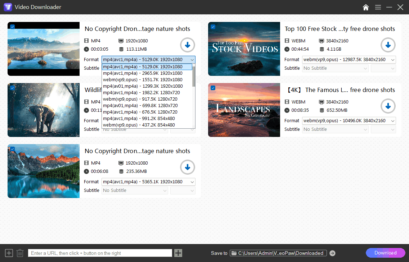Screen dimensions: 409x262
Task: Download the 113.11MB drone nature video
Action: pyautogui.click(x=188, y=45)
